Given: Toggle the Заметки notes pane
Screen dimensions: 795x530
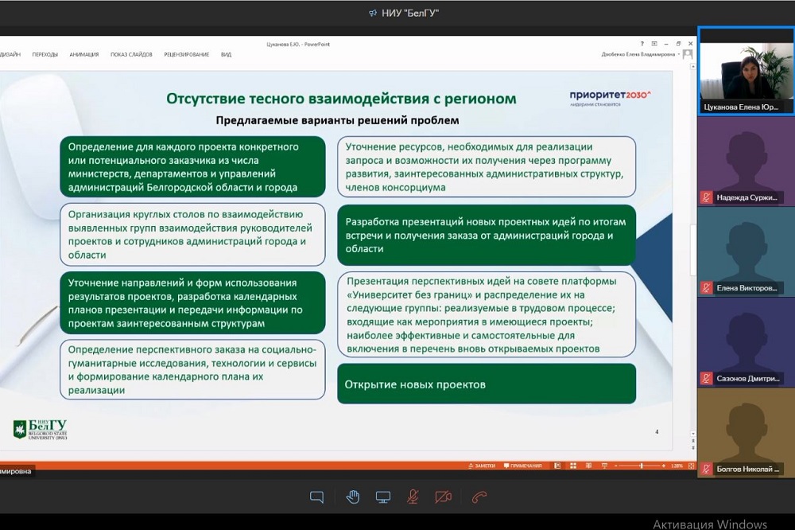Looking at the screenshot, I should pos(482,466).
